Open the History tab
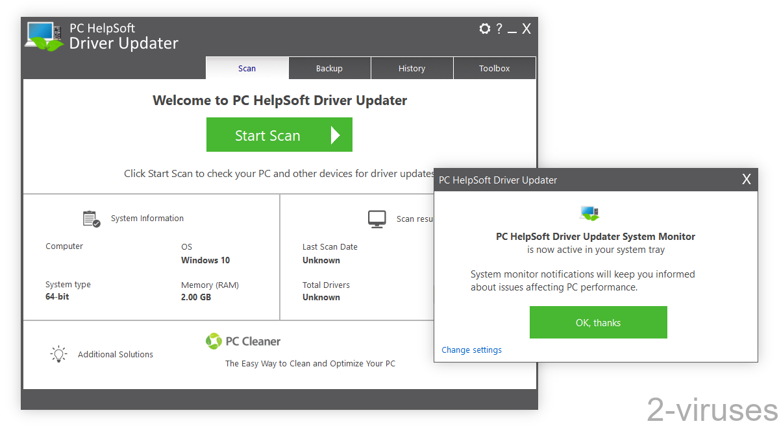Viewport: 779px width, 428px height. 412,68
